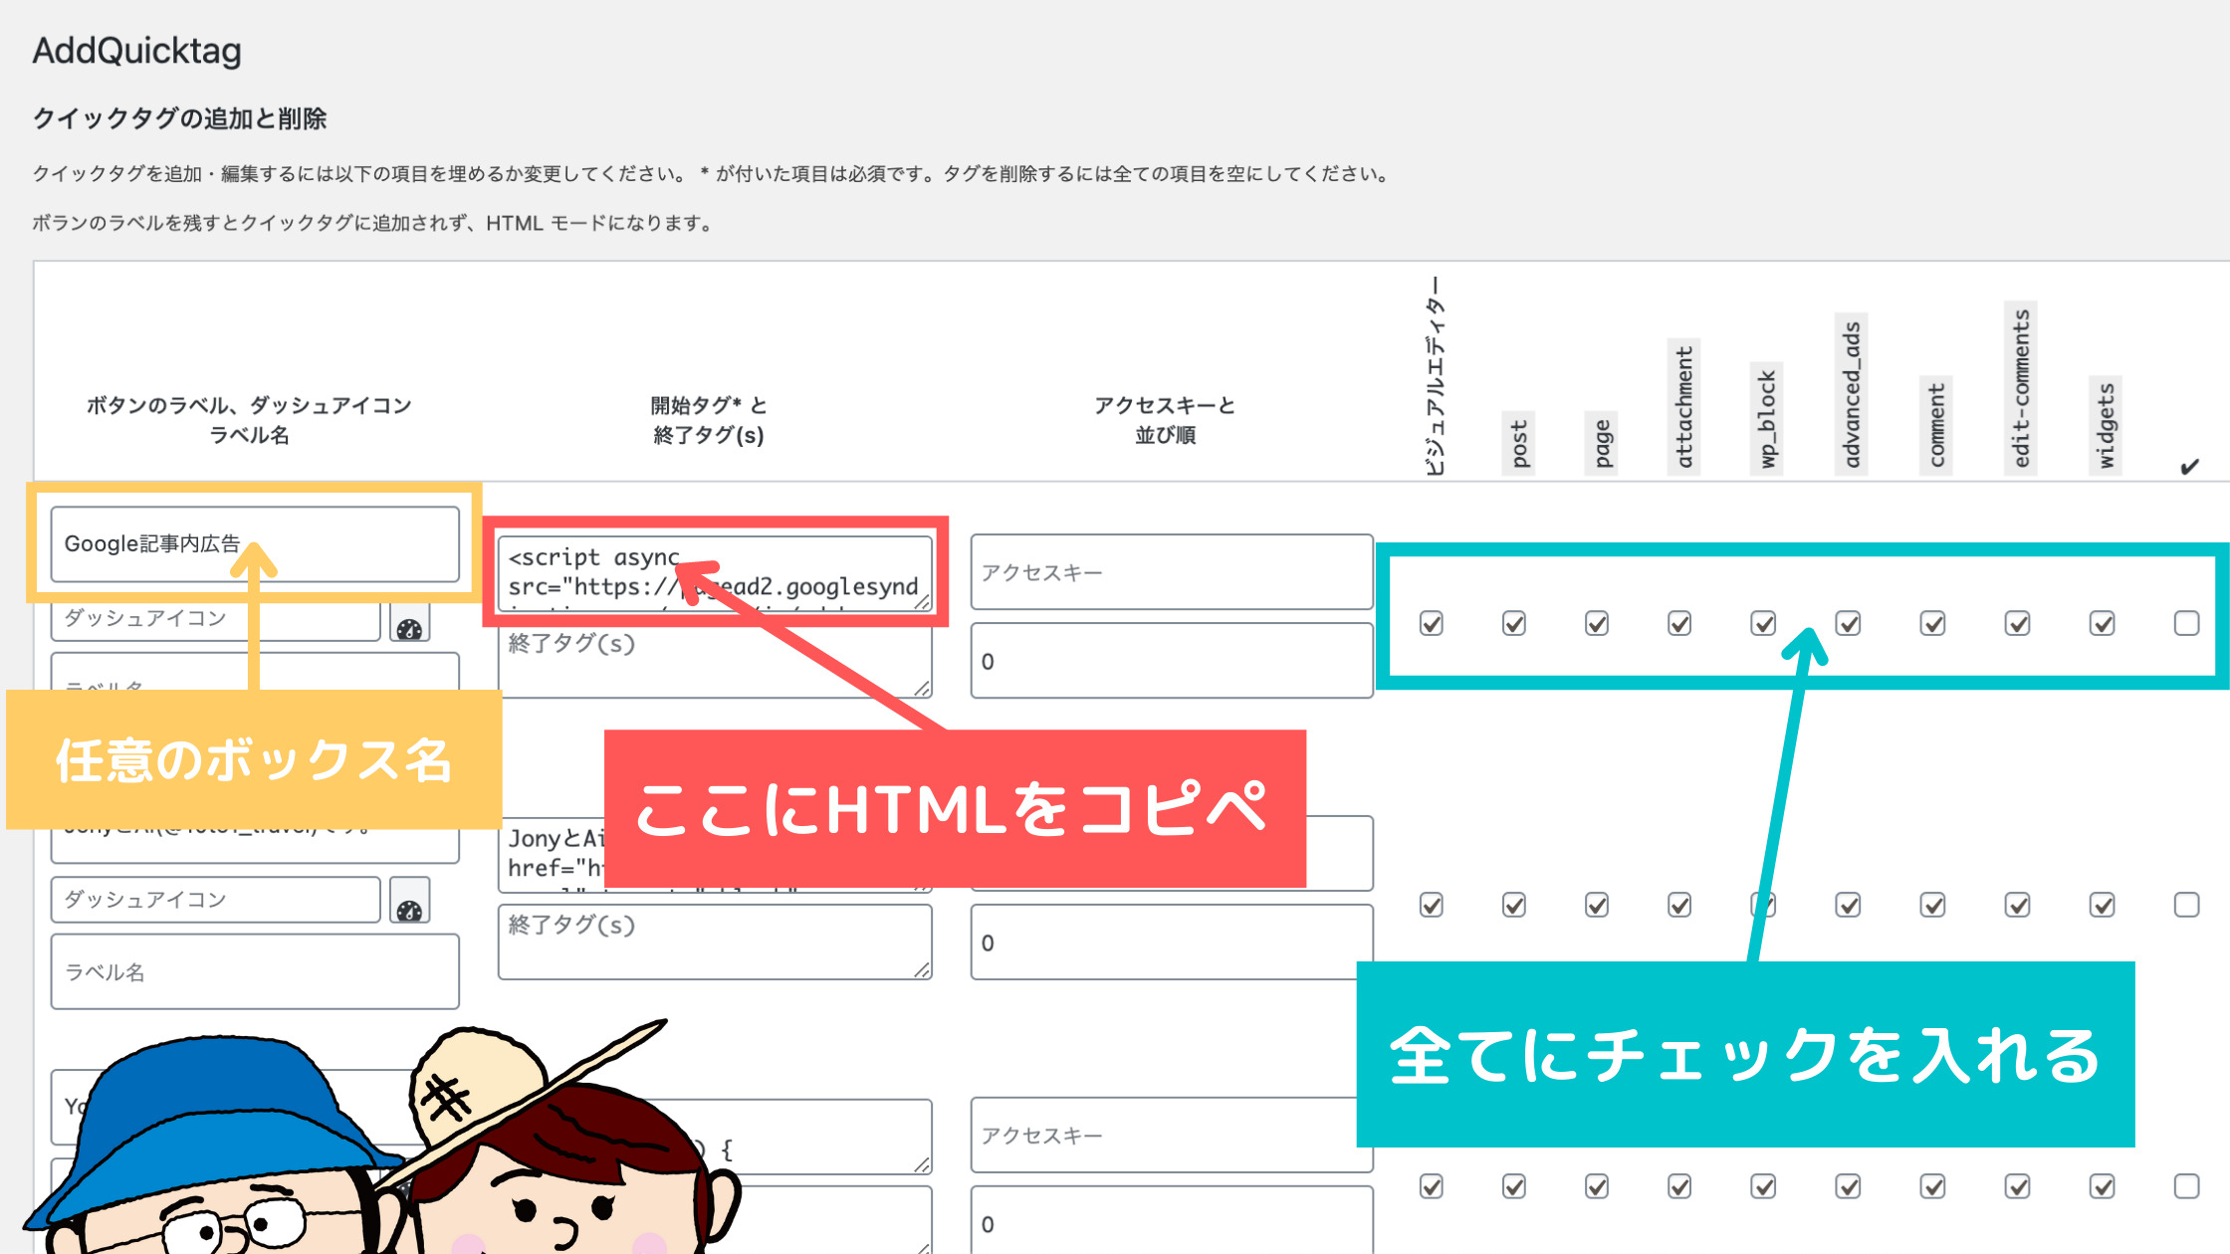Click 終了タグ(s) textarea in JonyとAi row
2230x1254 pixels.
click(x=715, y=941)
